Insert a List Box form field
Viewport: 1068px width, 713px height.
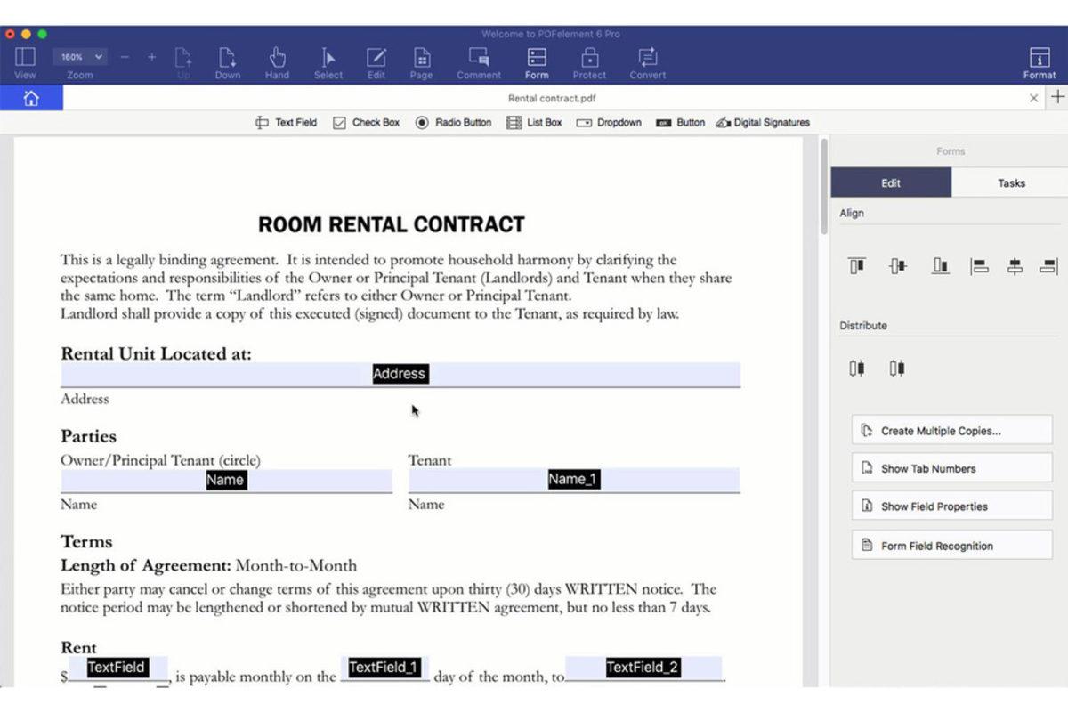click(x=534, y=123)
